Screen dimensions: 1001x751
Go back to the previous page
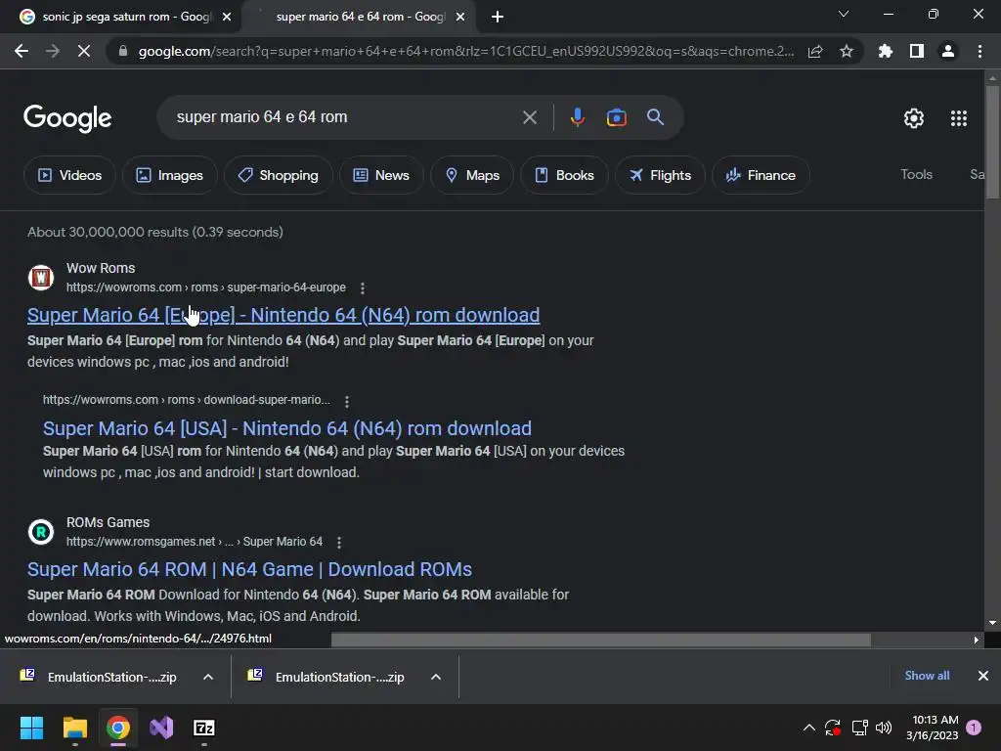click(x=22, y=51)
